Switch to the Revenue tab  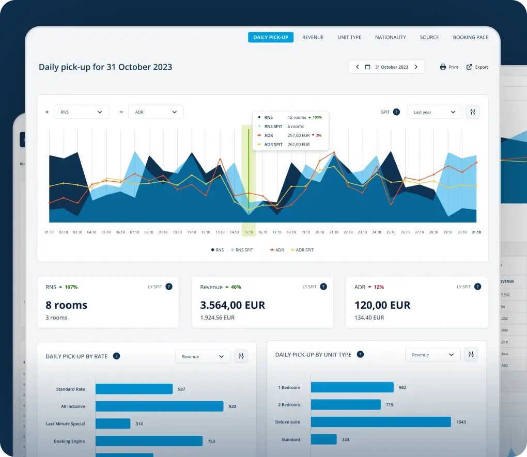pos(313,37)
